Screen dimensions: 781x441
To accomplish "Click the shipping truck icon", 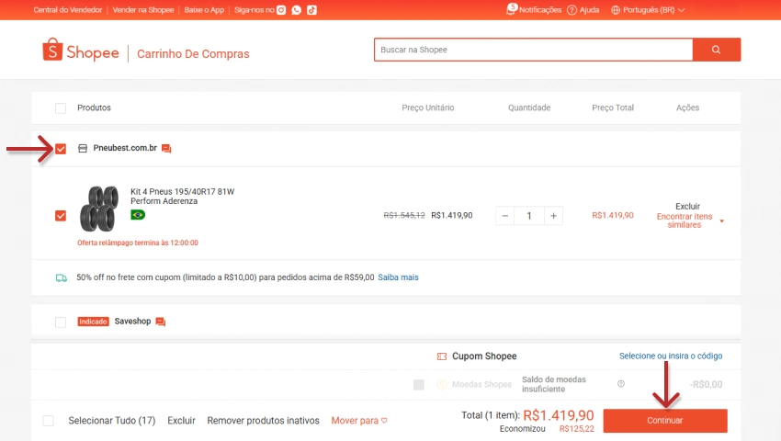I will [62, 277].
